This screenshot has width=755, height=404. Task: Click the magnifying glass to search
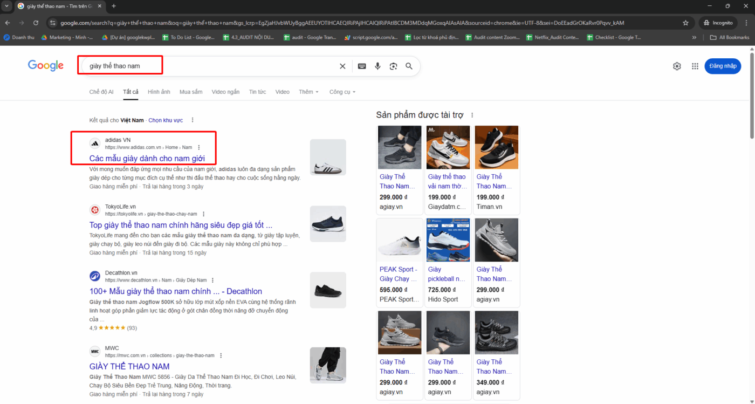tap(409, 66)
